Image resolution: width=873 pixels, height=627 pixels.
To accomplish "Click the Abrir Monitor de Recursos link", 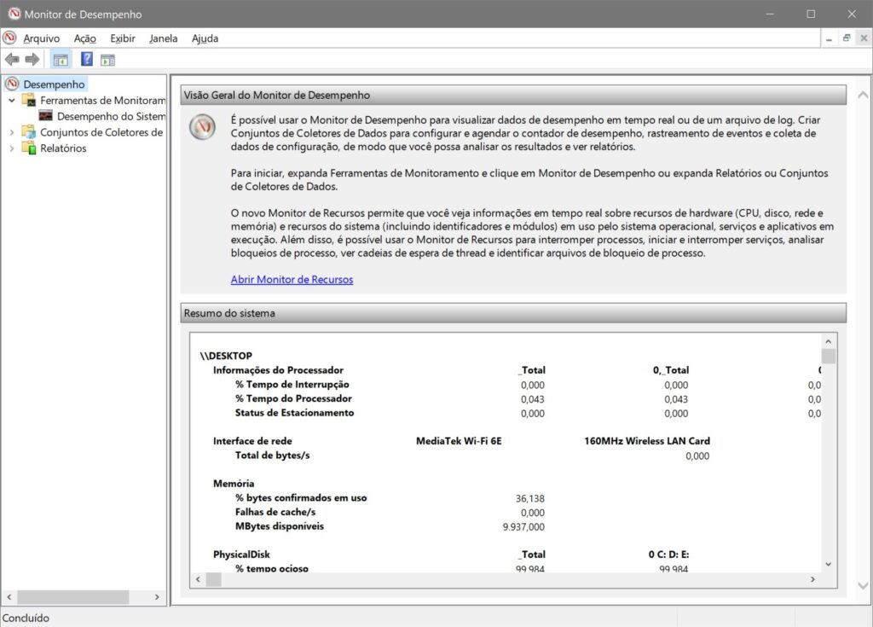I will click(x=292, y=280).
